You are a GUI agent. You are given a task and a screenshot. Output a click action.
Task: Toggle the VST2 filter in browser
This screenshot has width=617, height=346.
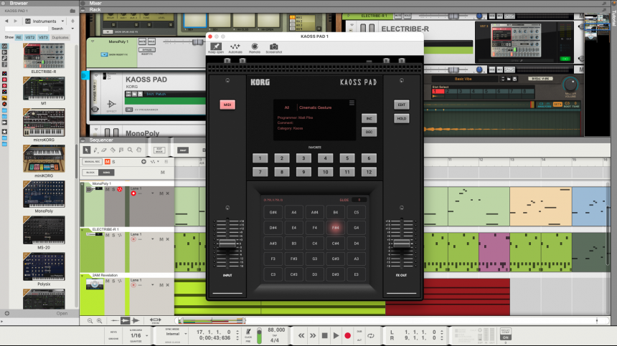tap(30, 37)
